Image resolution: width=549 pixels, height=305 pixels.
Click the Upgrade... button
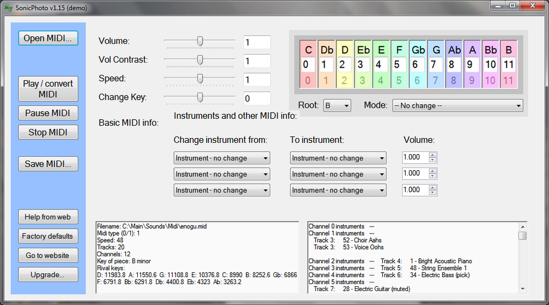(48, 274)
